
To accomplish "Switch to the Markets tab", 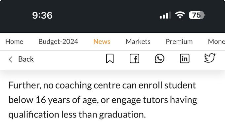I will click(x=138, y=42).
